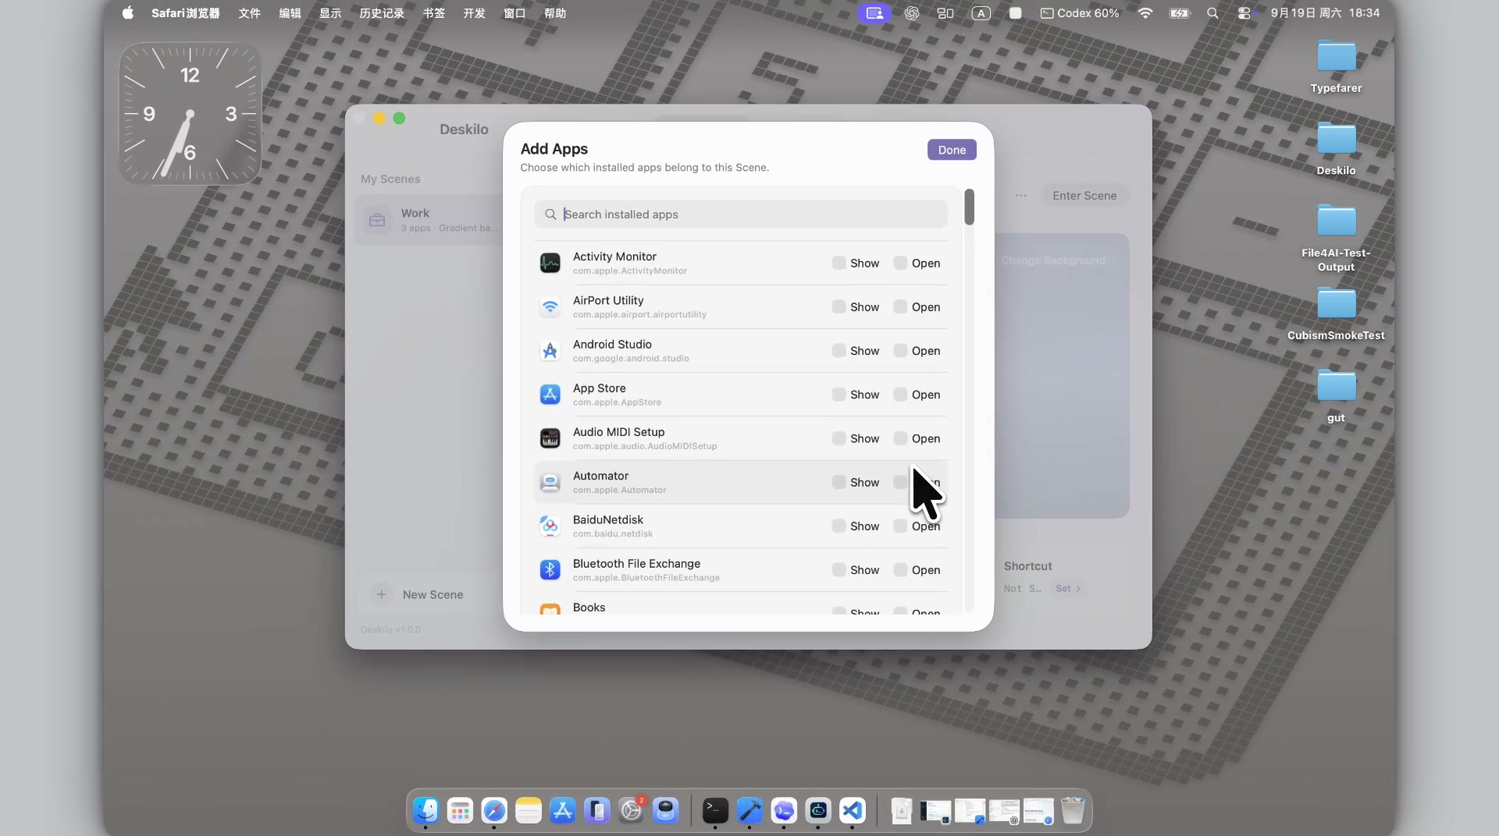Click the Automator robot icon
This screenshot has height=836, width=1499.
click(550, 483)
